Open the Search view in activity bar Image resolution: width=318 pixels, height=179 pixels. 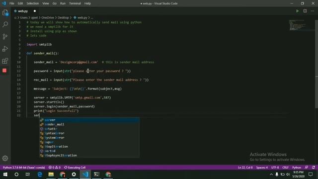(5, 24)
